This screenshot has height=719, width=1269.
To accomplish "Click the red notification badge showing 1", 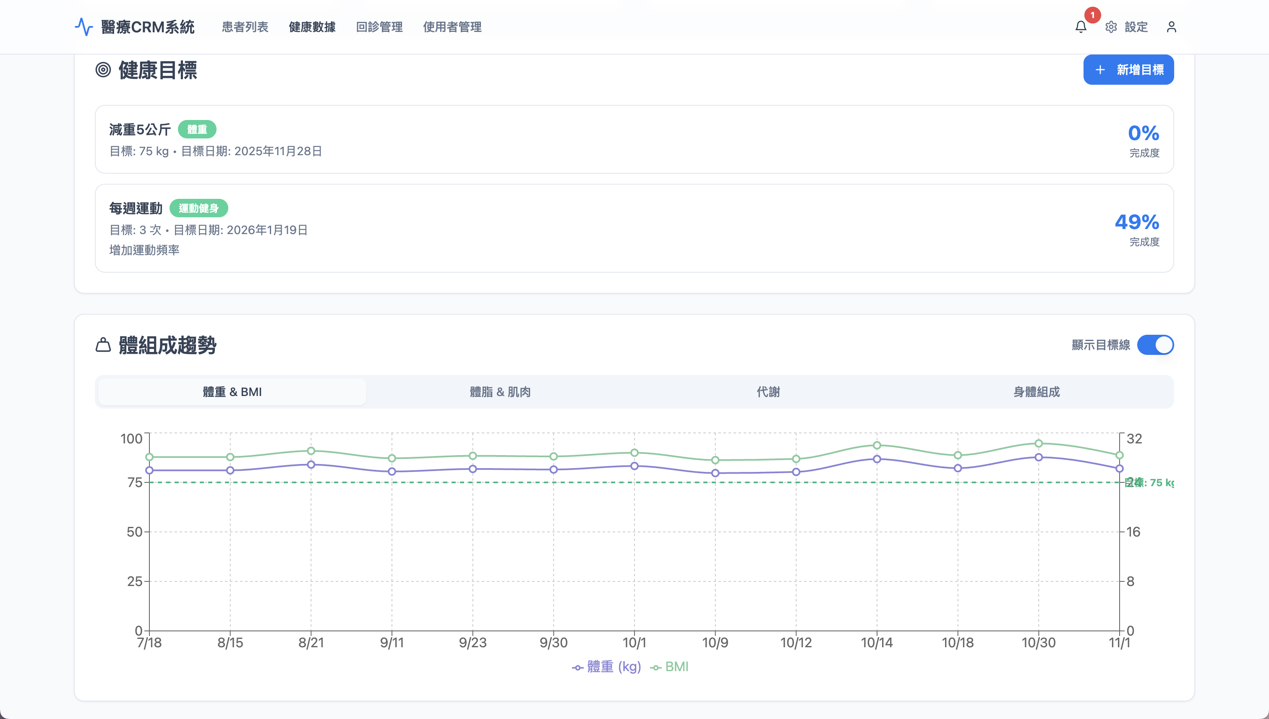I will [x=1092, y=15].
